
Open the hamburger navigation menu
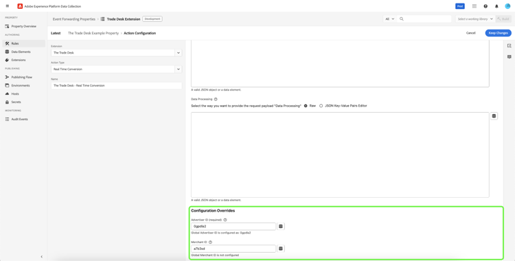click(x=8, y=6)
